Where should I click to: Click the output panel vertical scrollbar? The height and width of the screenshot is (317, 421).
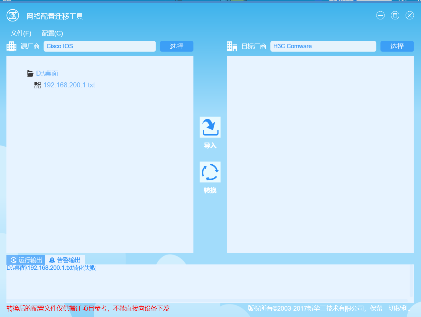point(411,281)
